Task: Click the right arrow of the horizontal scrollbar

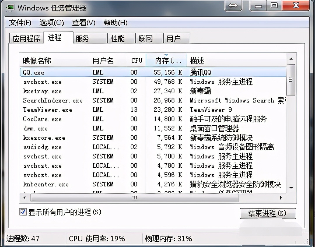Action: (x=281, y=197)
